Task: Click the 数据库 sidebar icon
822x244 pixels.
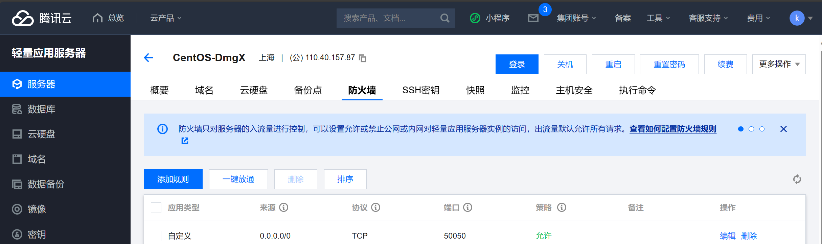Action: [17, 109]
